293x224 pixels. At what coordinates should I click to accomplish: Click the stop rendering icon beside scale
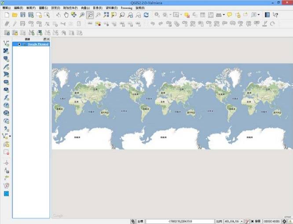(247, 221)
